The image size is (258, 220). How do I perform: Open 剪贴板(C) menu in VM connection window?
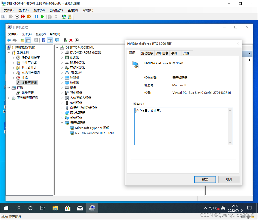pyautogui.click(x=56, y=10)
